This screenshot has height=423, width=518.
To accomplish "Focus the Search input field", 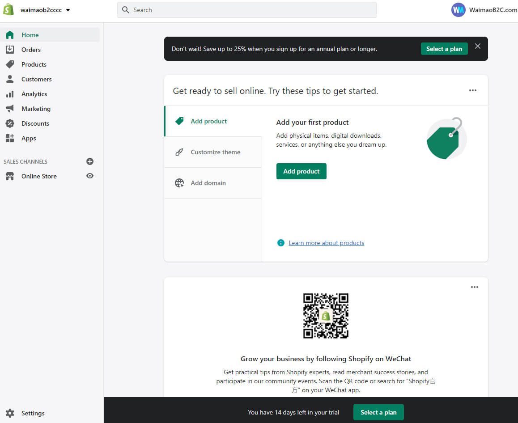I will (247, 10).
